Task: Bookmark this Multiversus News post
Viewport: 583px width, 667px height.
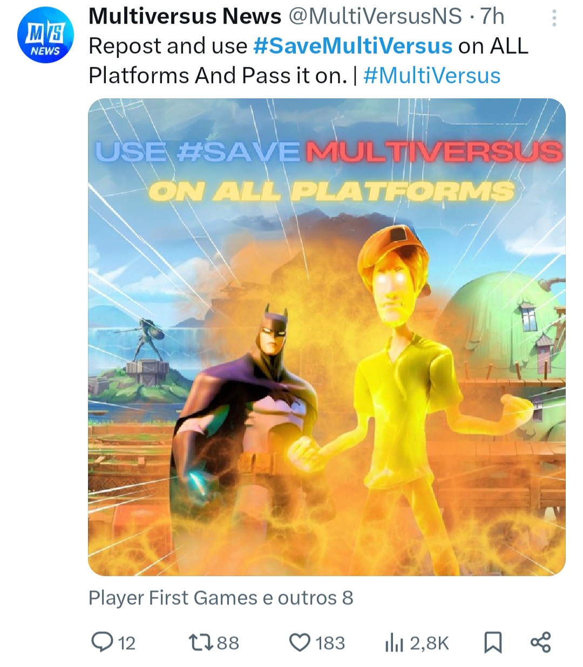Action: pos(492,643)
